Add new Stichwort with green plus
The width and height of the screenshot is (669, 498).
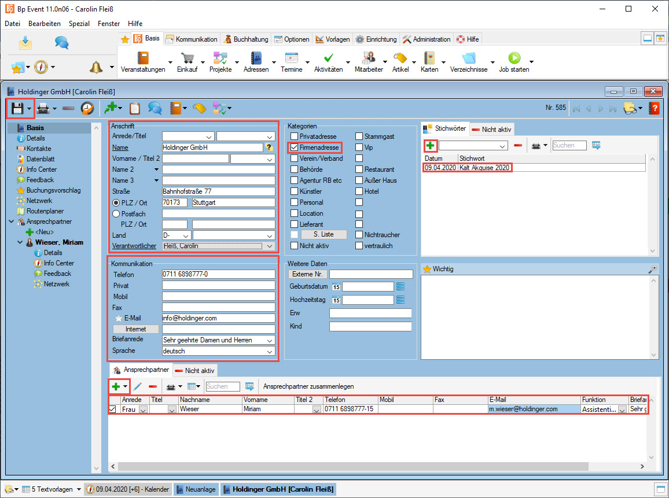(x=430, y=146)
